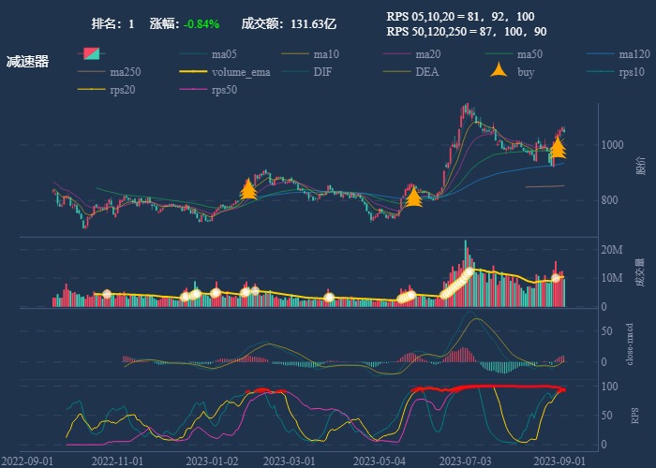This screenshot has height=468, width=656.
Task: Toggle the ma250 legend entry
Action: (94, 71)
